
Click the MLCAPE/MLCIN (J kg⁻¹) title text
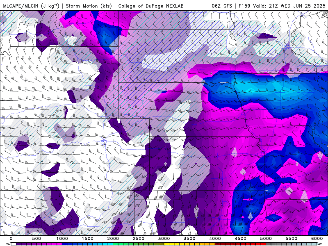click(31, 6)
